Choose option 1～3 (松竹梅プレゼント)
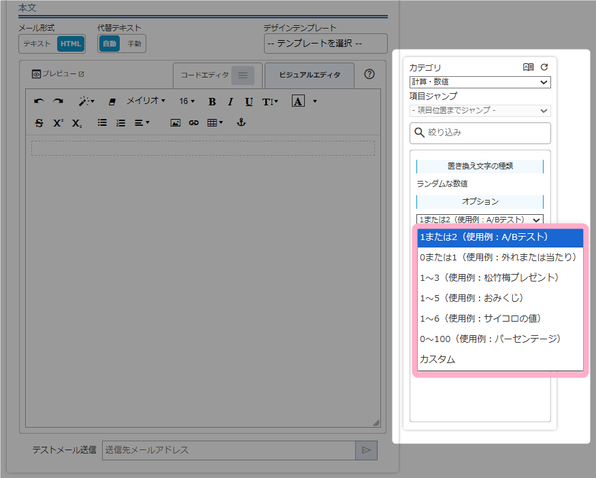The height and width of the screenshot is (478, 596). [x=500, y=277]
